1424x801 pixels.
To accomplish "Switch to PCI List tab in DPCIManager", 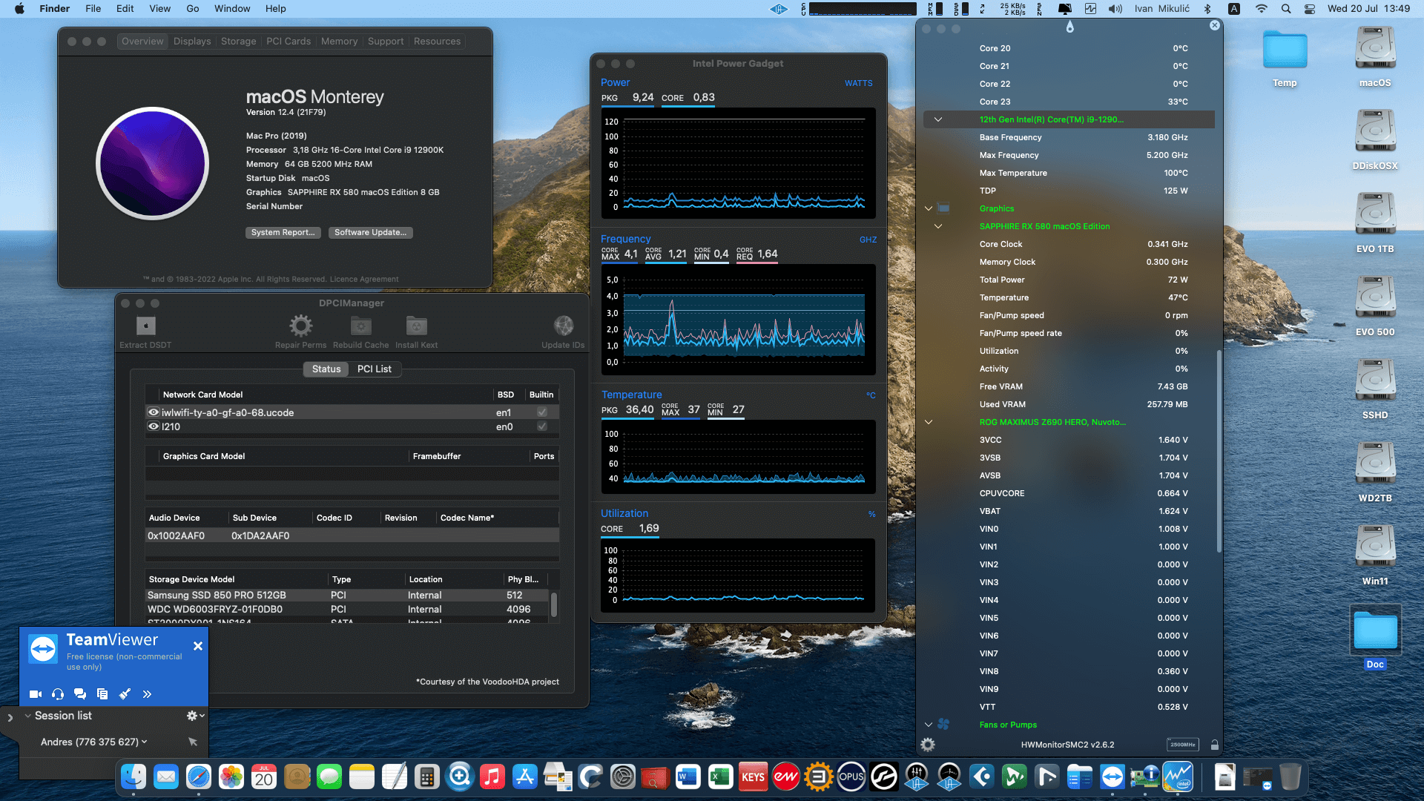I will click(375, 369).
